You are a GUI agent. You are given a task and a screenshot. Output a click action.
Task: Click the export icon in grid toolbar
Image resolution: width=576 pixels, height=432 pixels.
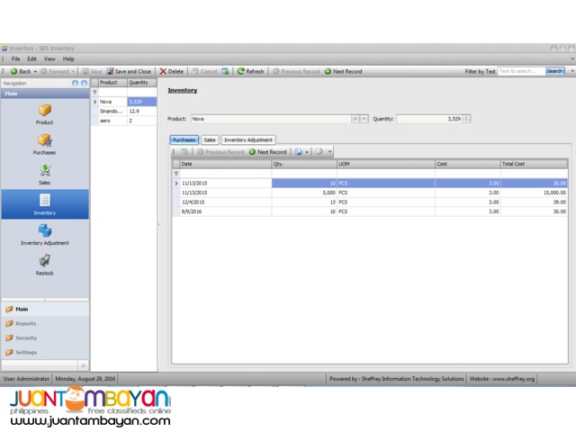click(x=298, y=152)
